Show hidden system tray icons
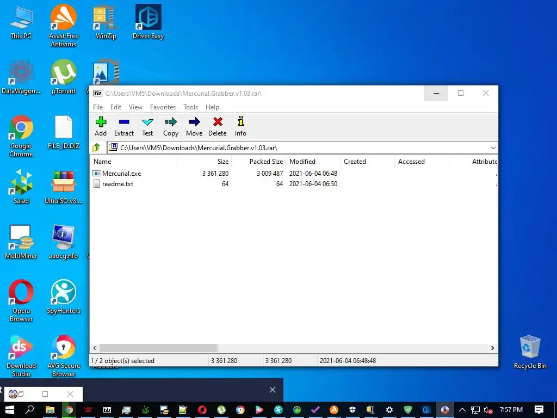Viewport: 557px width, 418px height. pos(462,410)
